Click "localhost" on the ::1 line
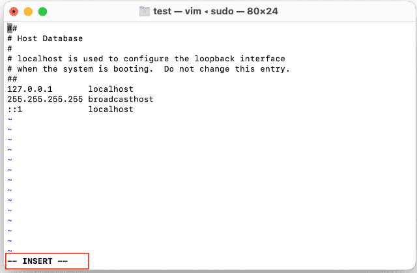This screenshot has width=417, height=273. pyautogui.click(x=111, y=109)
